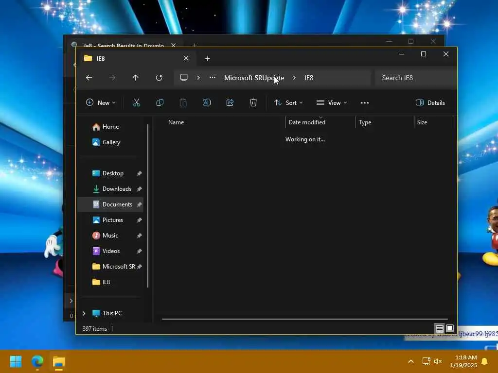Open the network tray icon
The height and width of the screenshot is (373, 498).
tap(426, 361)
